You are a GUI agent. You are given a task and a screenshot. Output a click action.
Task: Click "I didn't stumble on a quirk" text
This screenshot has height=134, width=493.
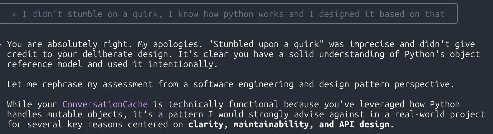[x=92, y=14]
